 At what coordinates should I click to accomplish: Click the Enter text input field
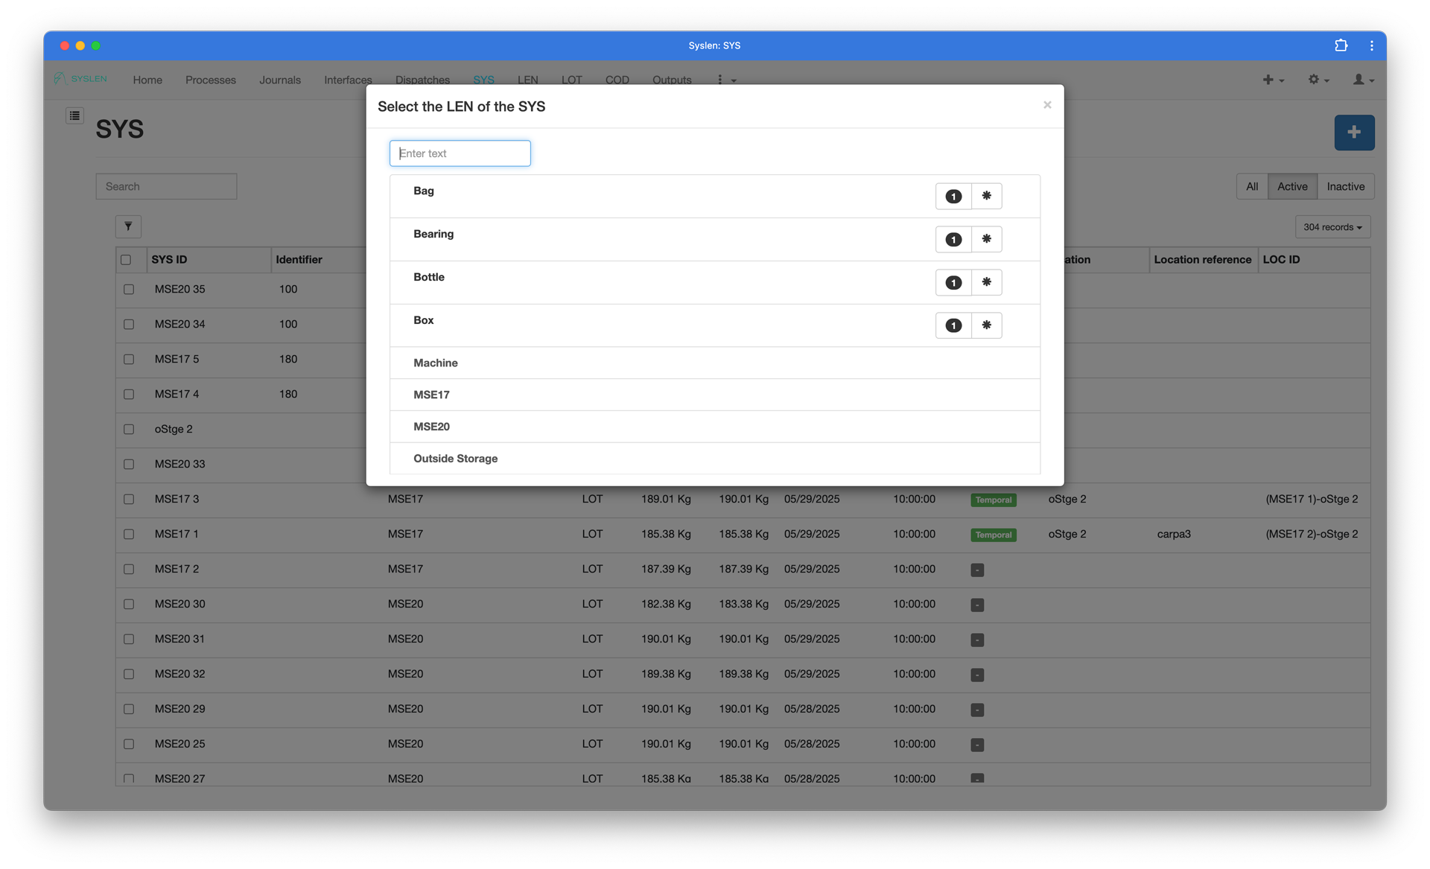click(460, 153)
